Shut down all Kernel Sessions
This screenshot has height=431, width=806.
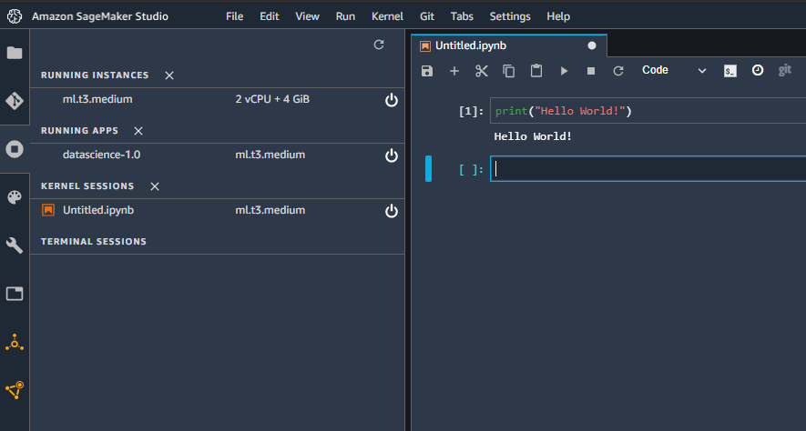click(x=155, y=186)
